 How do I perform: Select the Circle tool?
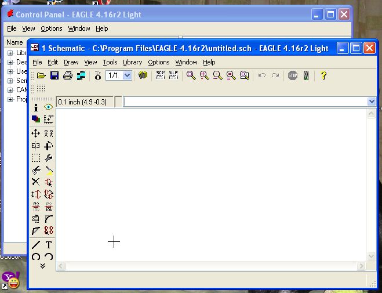pos(36,256)
